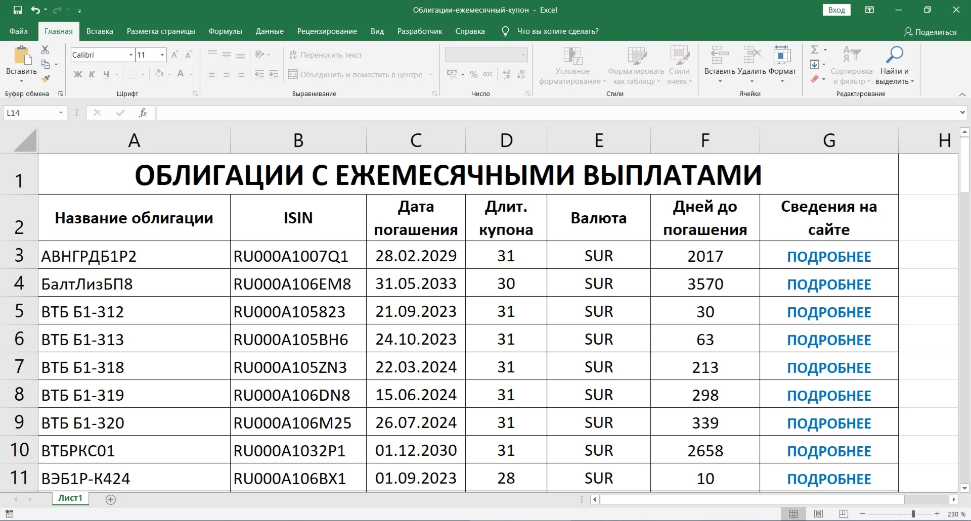Click the Save icon
Screen dimensions: 971x521
(17, 10)
